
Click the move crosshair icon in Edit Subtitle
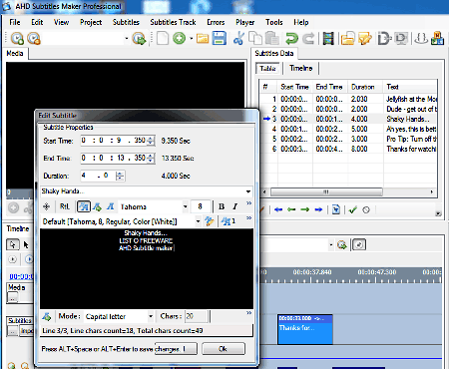(47, 206)
